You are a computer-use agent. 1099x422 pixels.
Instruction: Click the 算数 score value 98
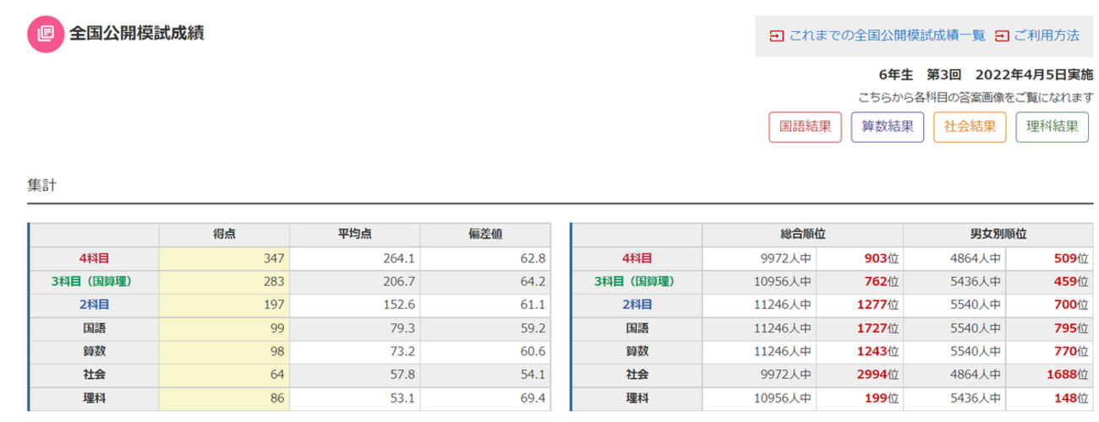coord(278,351)
